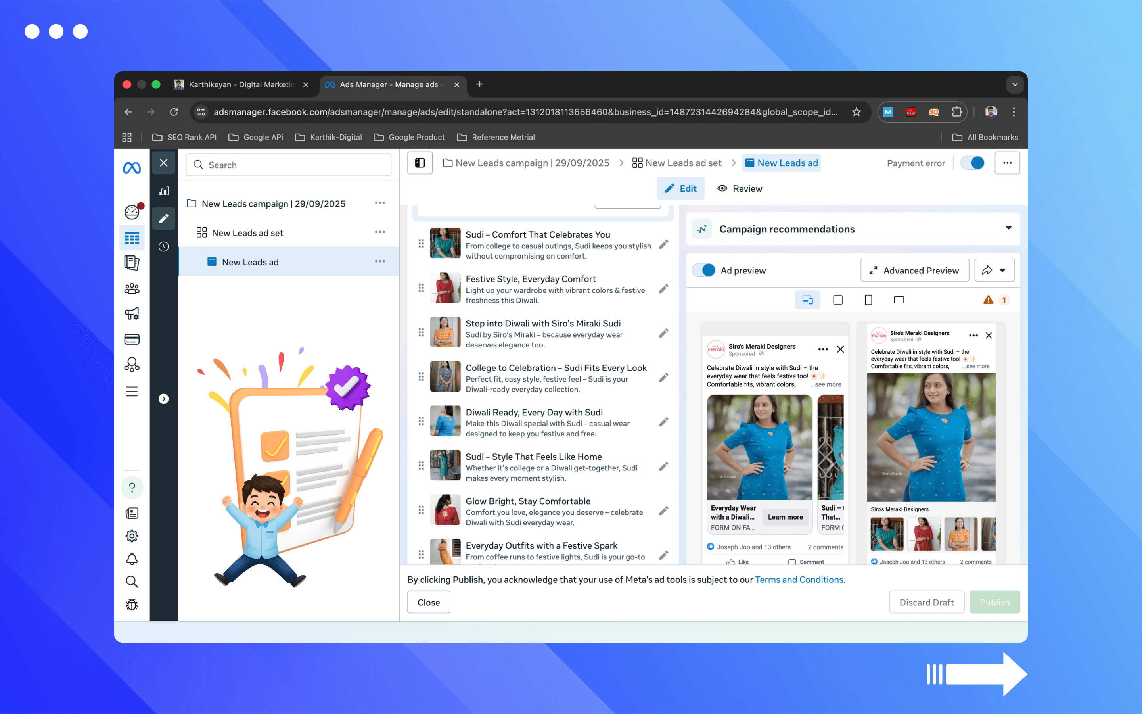Open the Billing credit card icon in sidebar
Viewport: 1142px width, 714px height.
point(132,339)
